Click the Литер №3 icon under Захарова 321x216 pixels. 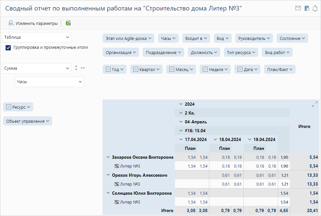(116, 166)
